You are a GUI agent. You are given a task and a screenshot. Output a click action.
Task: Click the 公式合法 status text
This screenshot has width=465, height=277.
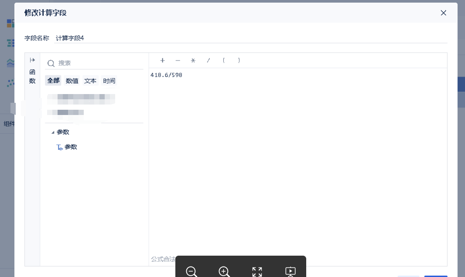coord(163,259)
